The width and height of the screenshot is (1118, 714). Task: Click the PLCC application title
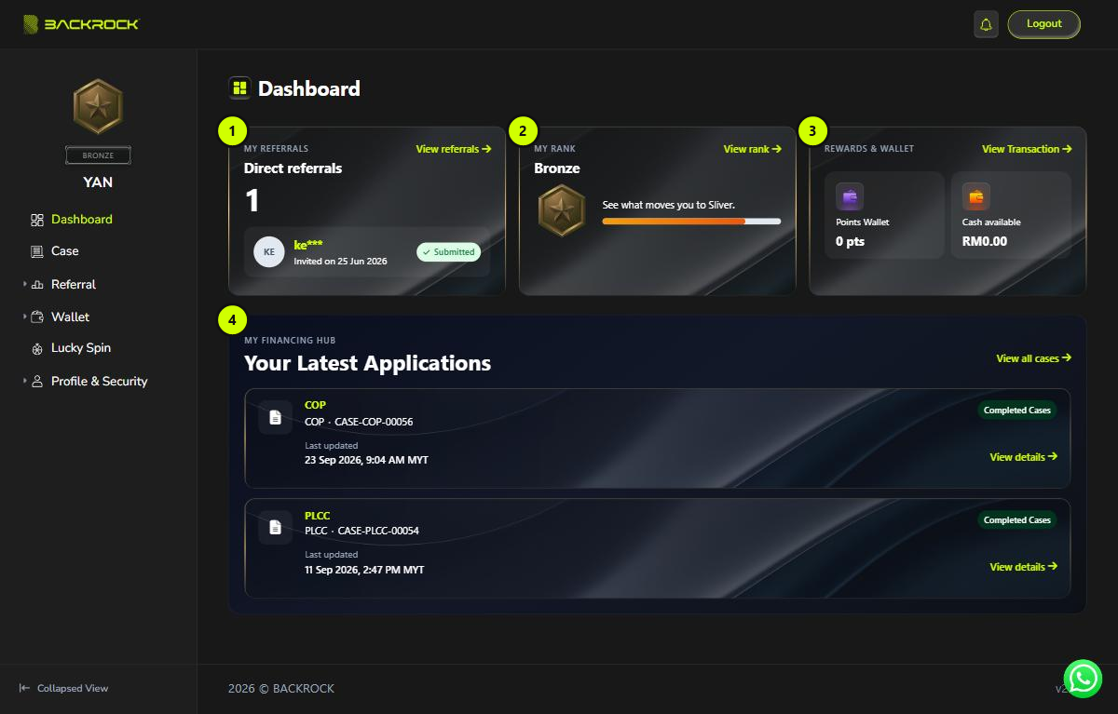[x=318, y=516]
